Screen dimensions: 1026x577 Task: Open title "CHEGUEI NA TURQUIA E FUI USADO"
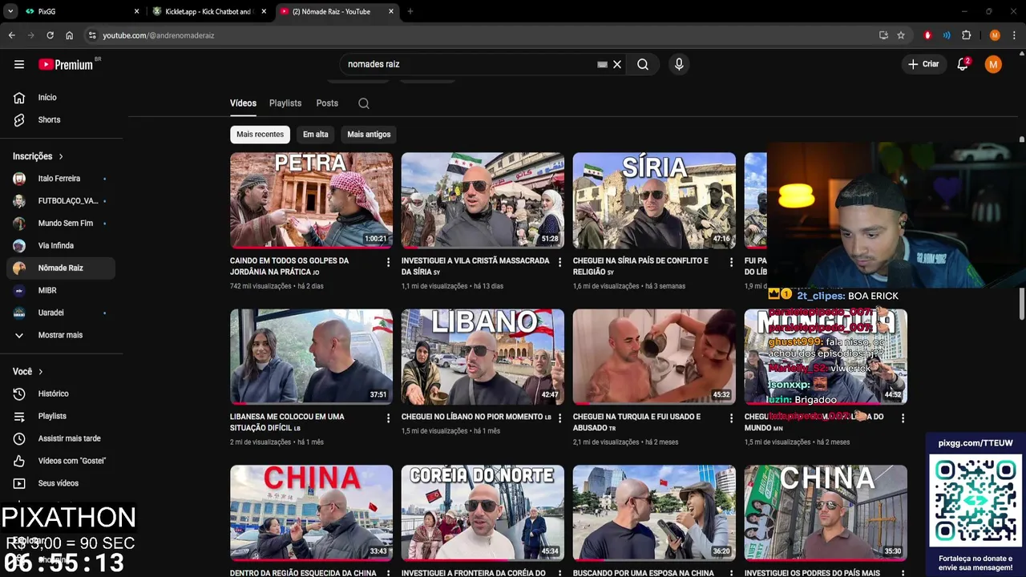[637, 422]
